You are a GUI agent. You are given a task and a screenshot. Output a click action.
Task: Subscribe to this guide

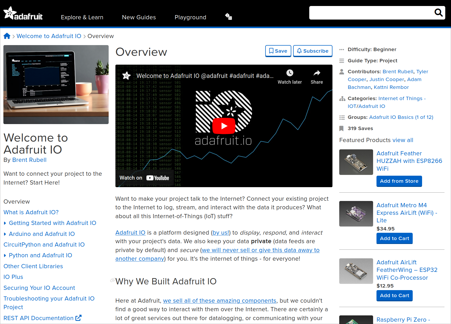tap(313, 51)
